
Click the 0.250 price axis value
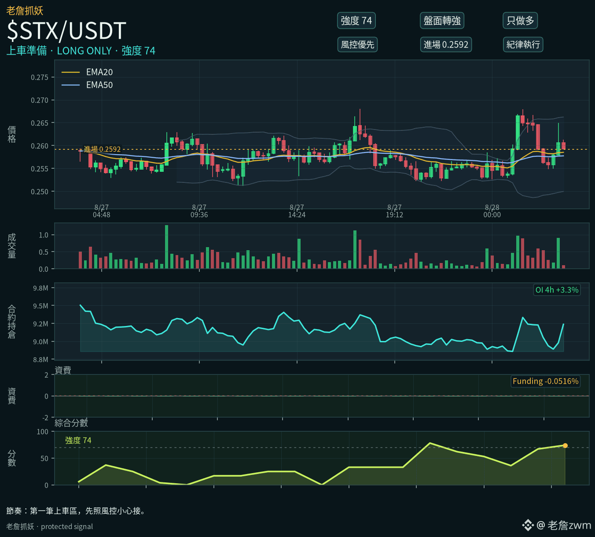pyautogui.click(x=40, y=192)
